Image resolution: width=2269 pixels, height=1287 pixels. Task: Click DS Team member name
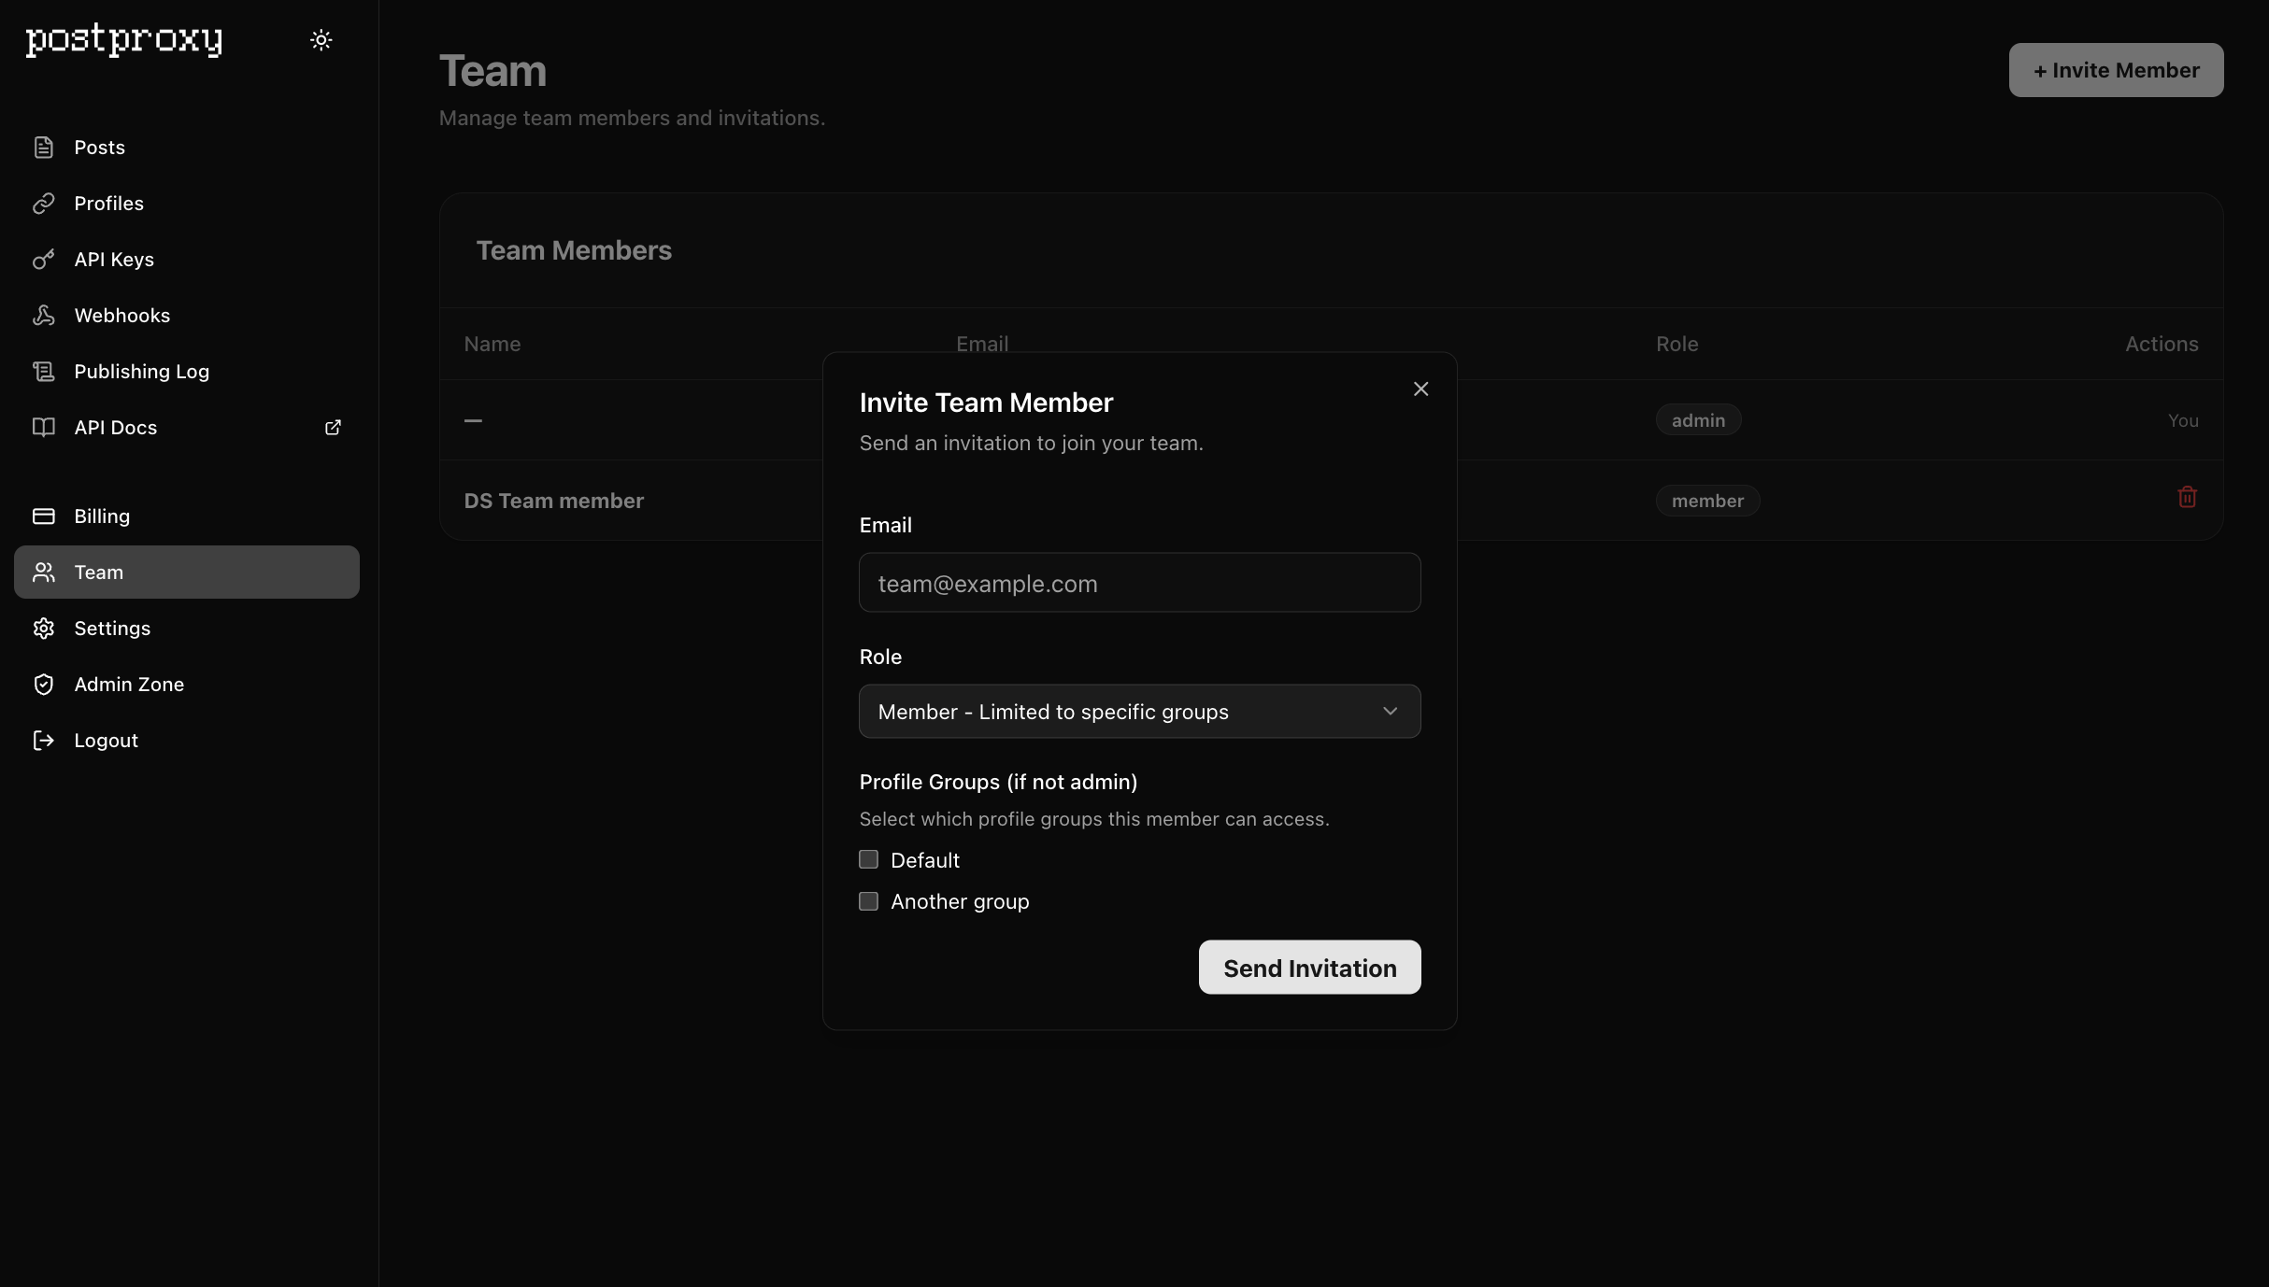[x=554, y=501]
